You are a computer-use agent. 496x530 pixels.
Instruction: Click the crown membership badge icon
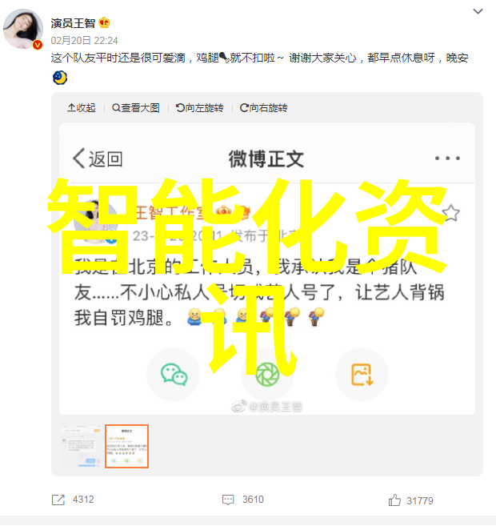tap(104, 23)
